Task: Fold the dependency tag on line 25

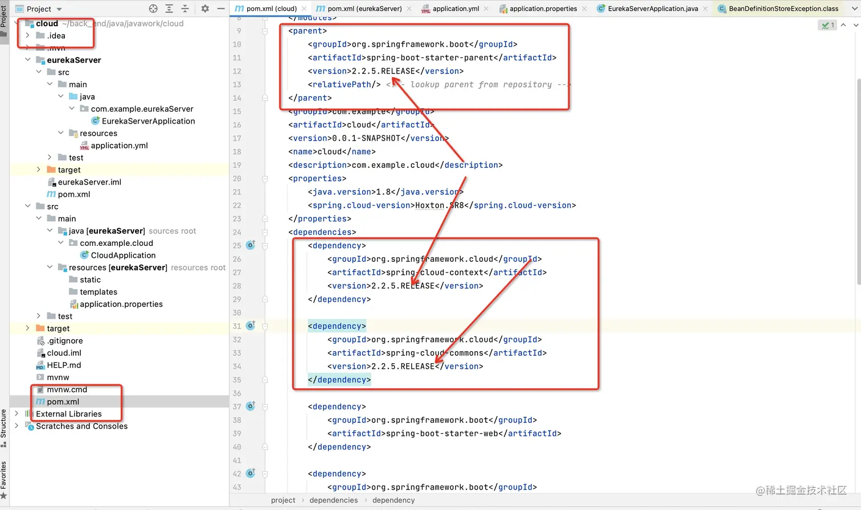Action: pos(265,245)
